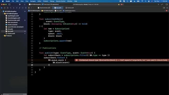169x95 pixels.
Task: Jump to issue via red error badge in jump bar
Action: pyautogui.click(x=167, y=11)
